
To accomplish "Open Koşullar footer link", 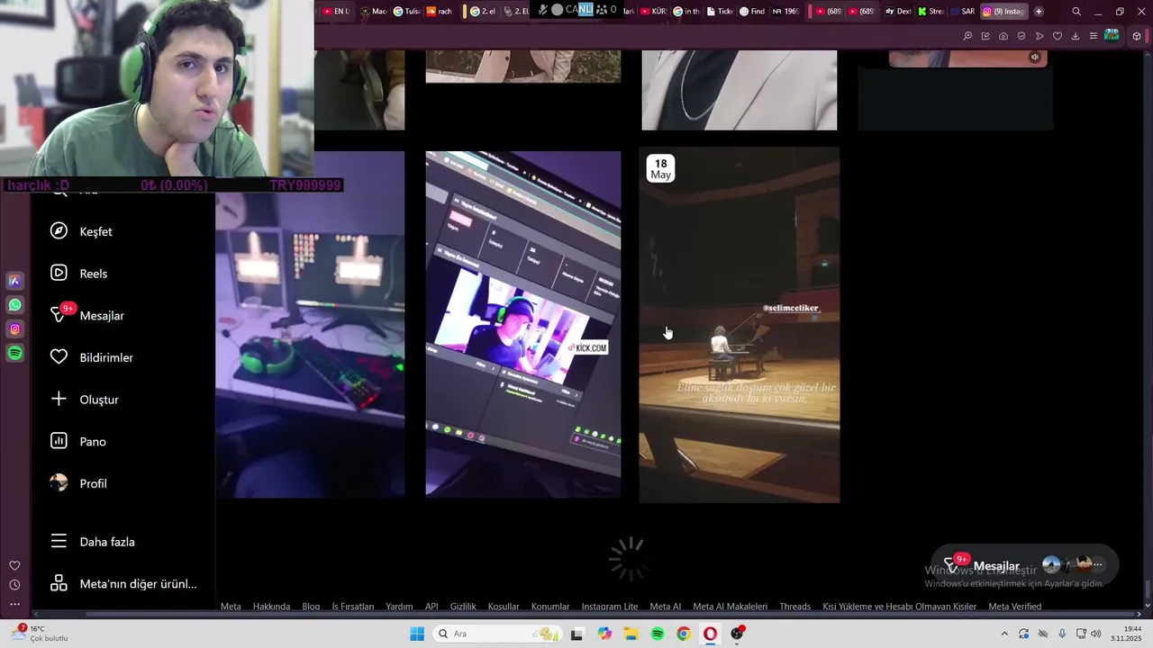I will click(x=504, y=607).
